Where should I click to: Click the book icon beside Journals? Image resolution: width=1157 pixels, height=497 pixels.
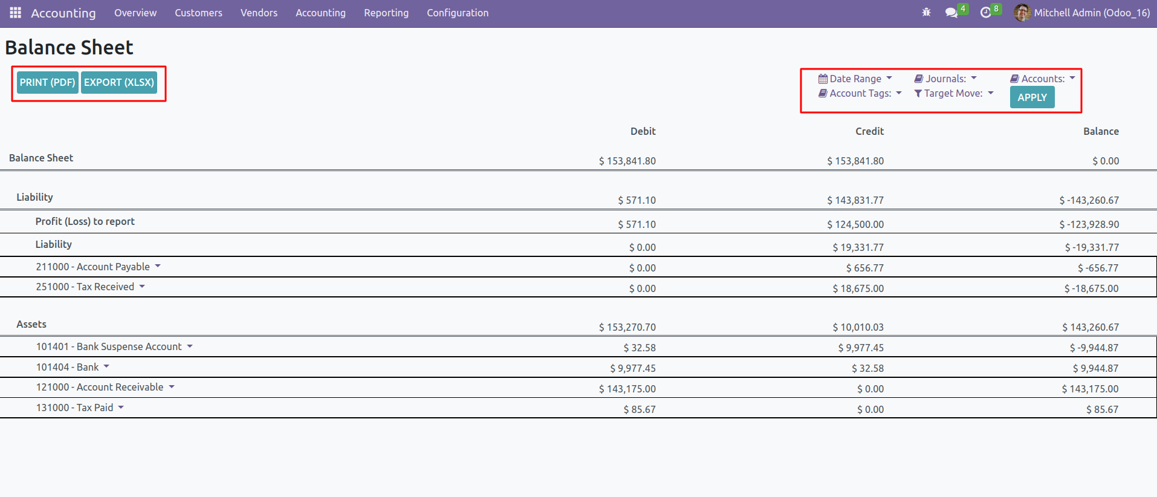tap(918, 79)
